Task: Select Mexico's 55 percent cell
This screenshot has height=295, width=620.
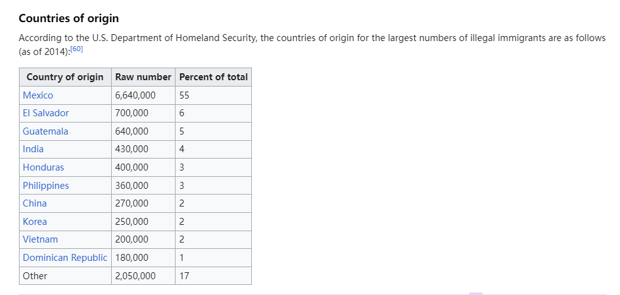Action: point(213,95)
